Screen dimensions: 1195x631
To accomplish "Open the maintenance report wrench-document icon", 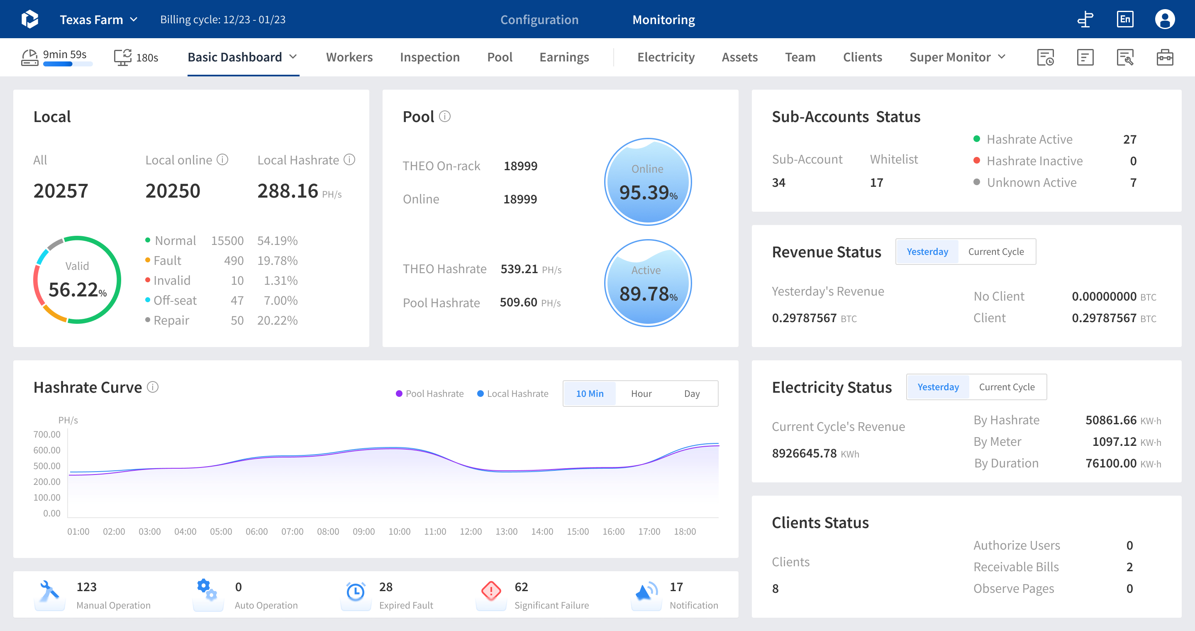I will tap(1125, 57).
